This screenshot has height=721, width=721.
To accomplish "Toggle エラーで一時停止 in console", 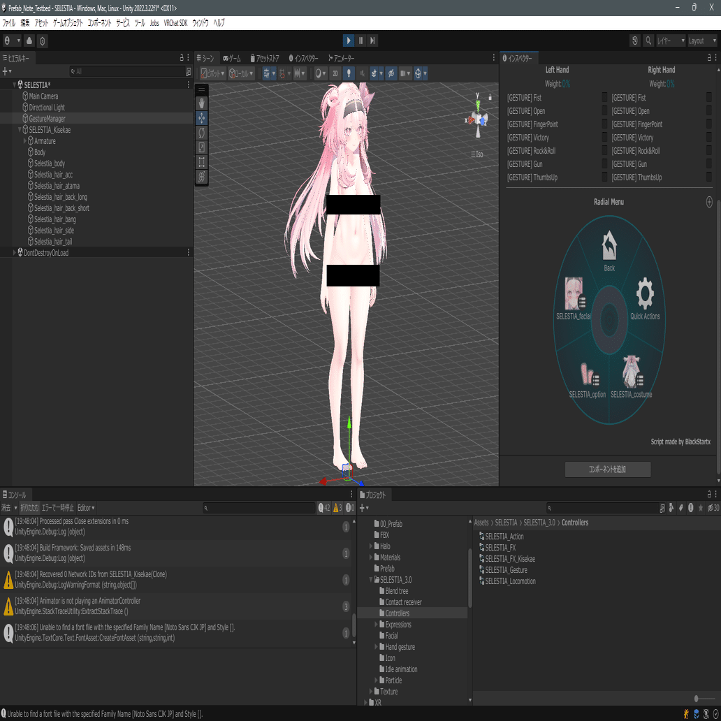I will click(x=57, y=508).
